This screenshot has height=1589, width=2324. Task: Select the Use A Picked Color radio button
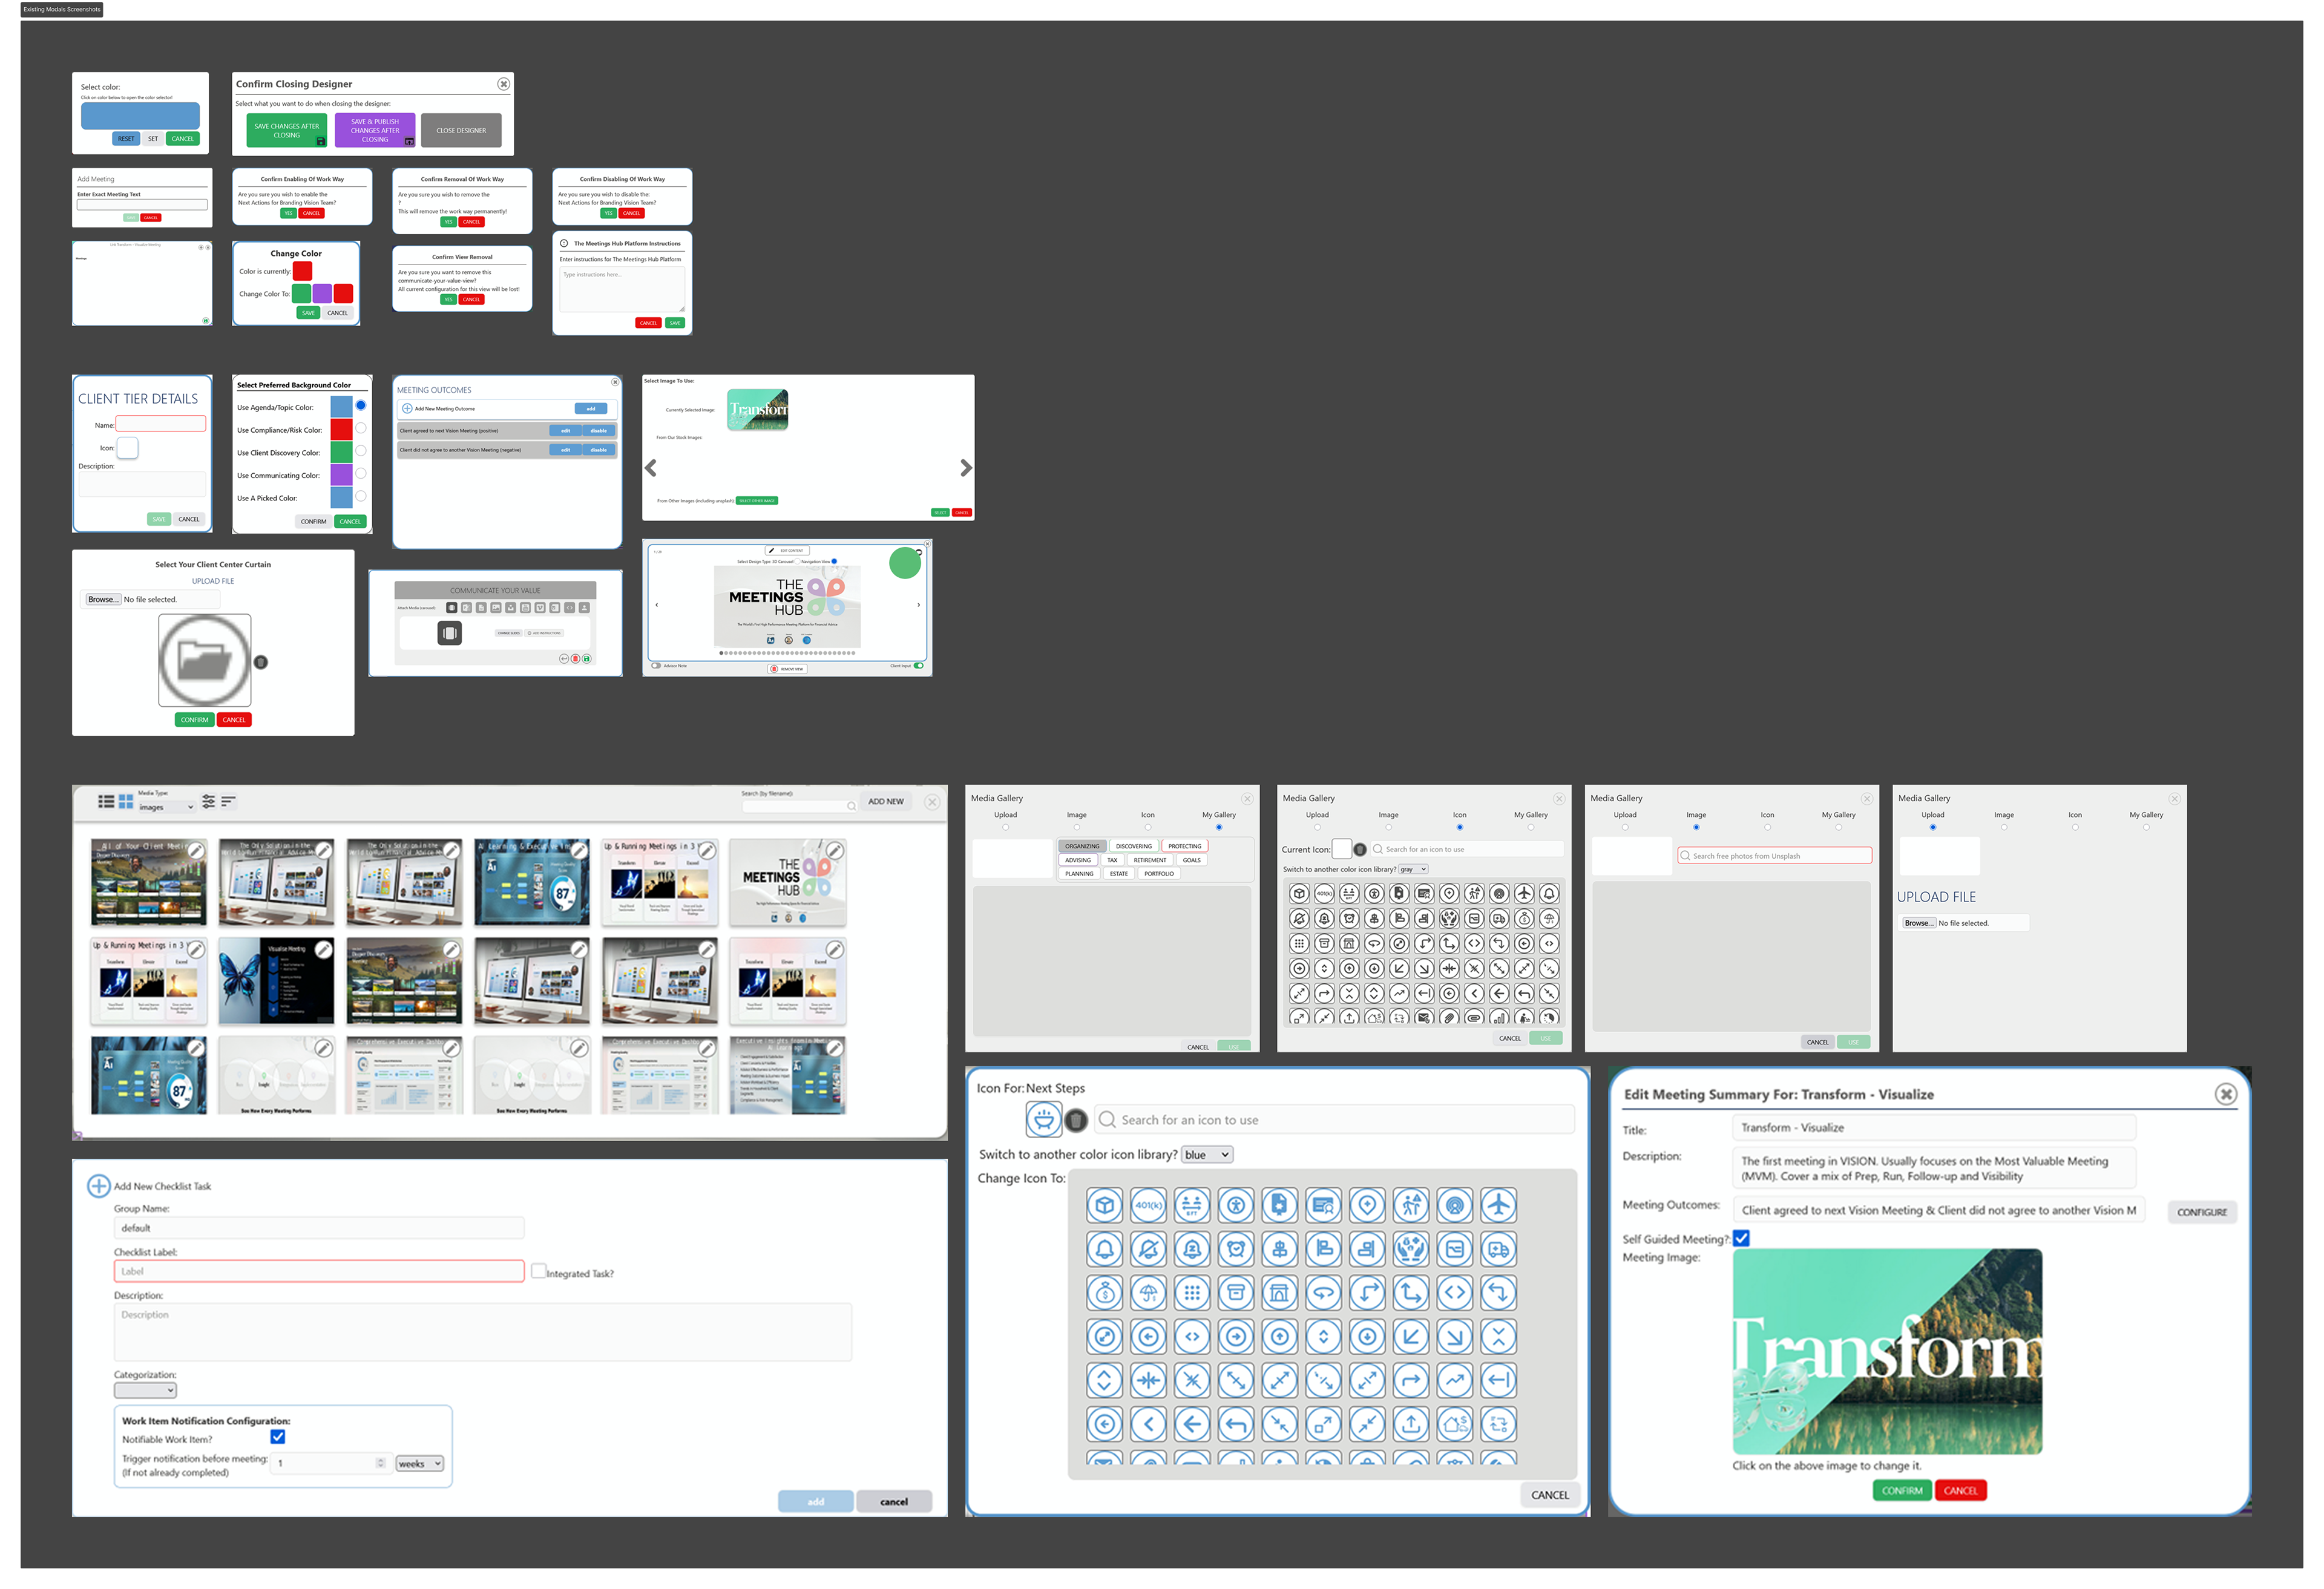pyautogui.click(x=361, y=495)
